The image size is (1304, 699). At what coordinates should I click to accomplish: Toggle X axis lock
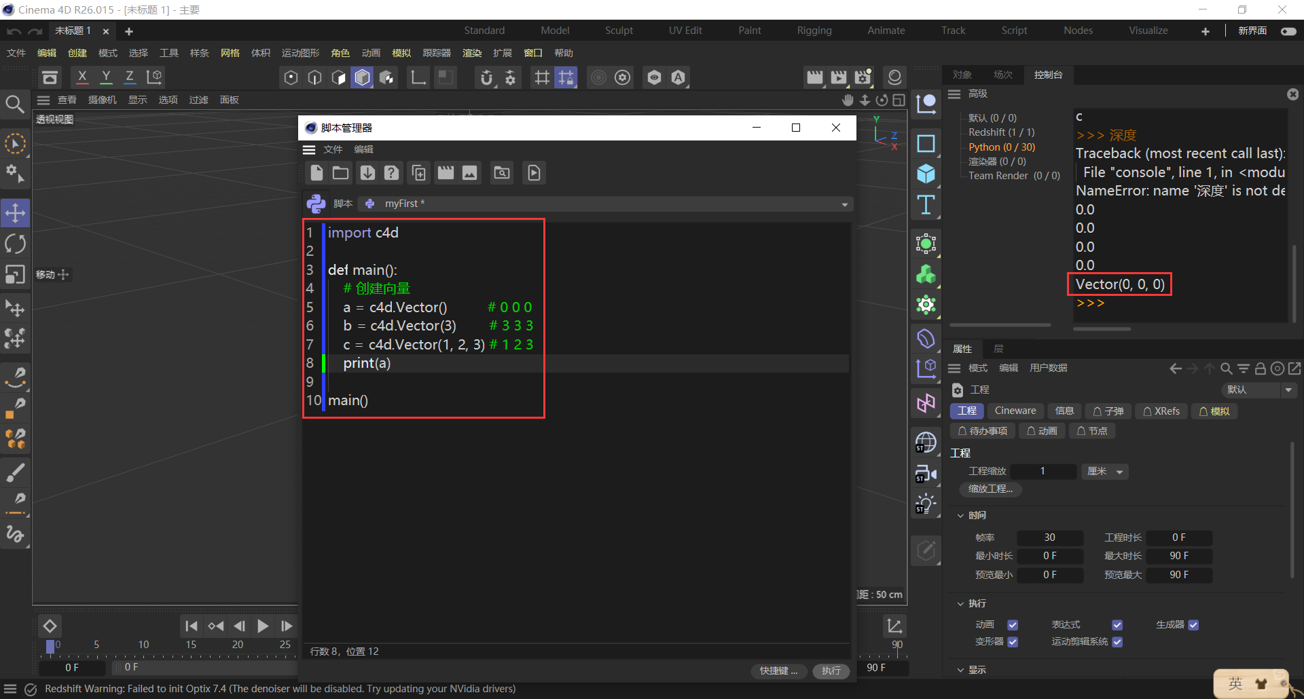(x=82, y=77)
